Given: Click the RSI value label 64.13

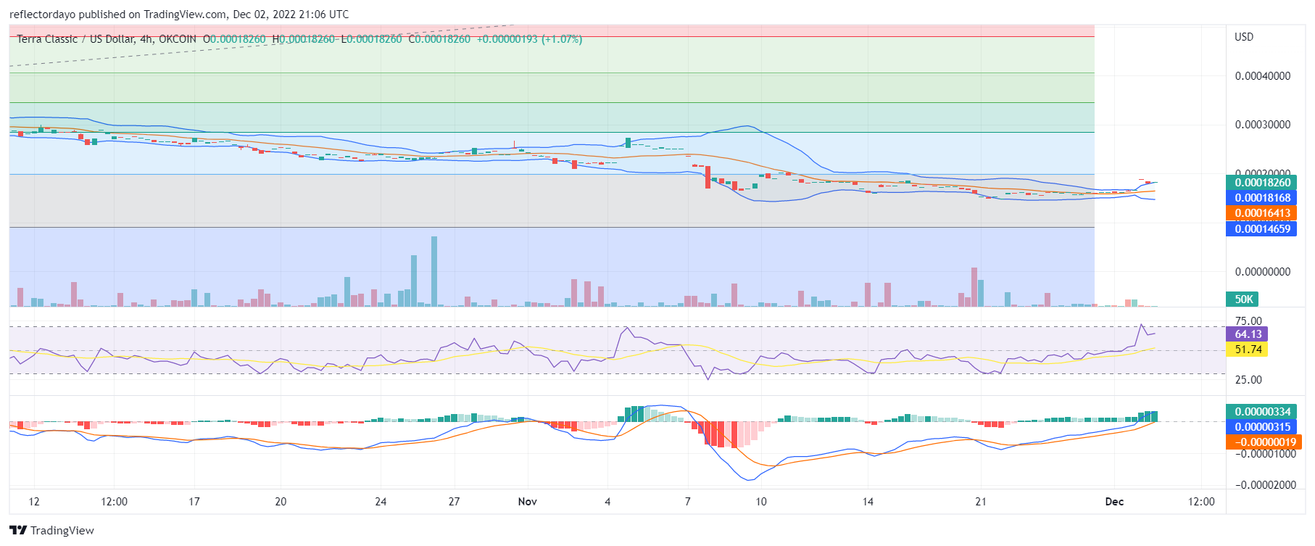Looking at the screenshot, I should 1247,334.
